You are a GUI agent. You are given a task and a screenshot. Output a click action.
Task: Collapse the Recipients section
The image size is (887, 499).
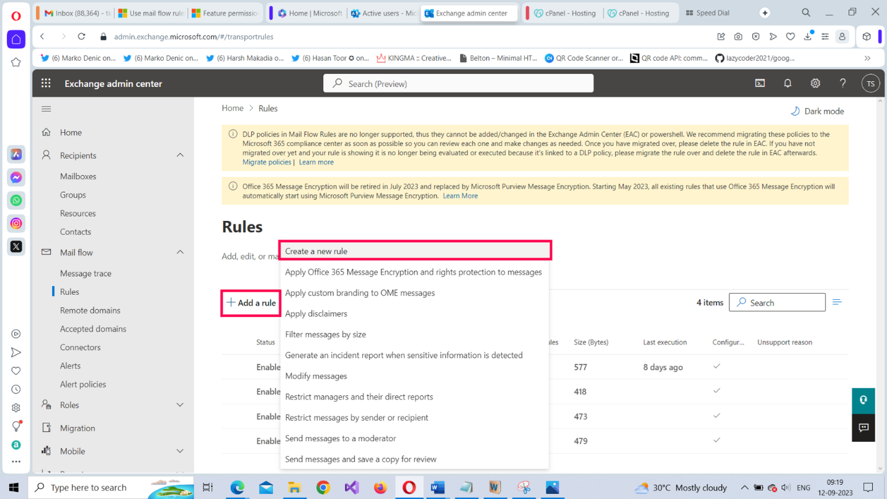click(180, 155)
